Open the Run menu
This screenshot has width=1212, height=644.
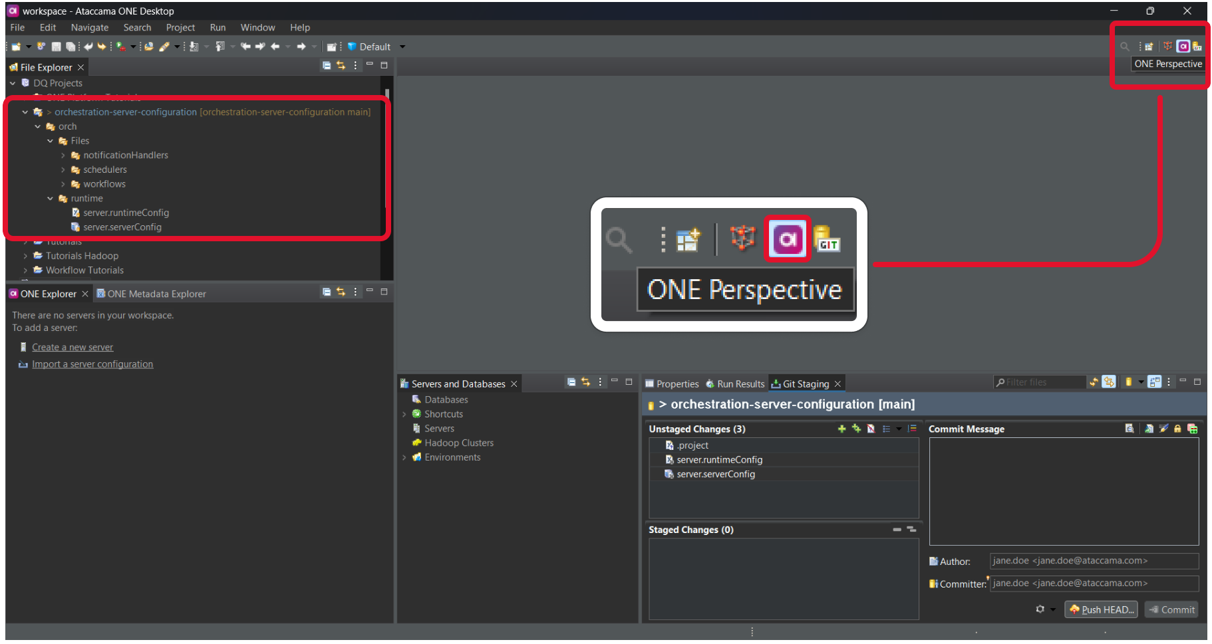218,27
